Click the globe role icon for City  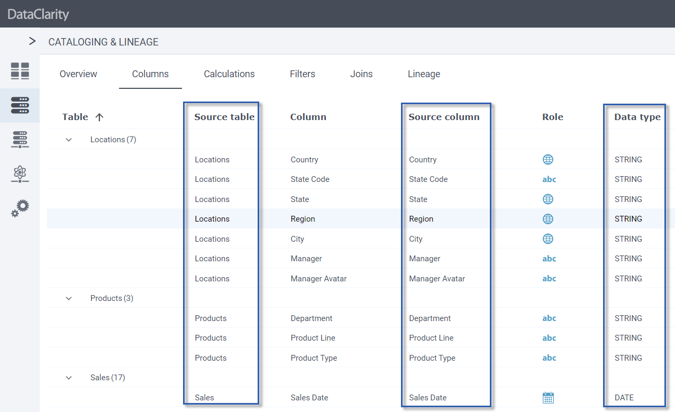point(548,239)
